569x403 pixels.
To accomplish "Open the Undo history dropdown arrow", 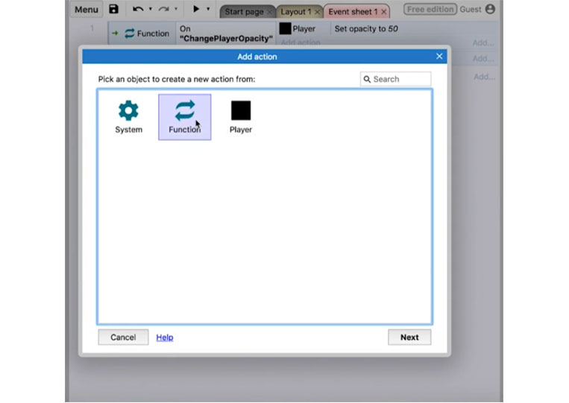I will coord(150,9).
